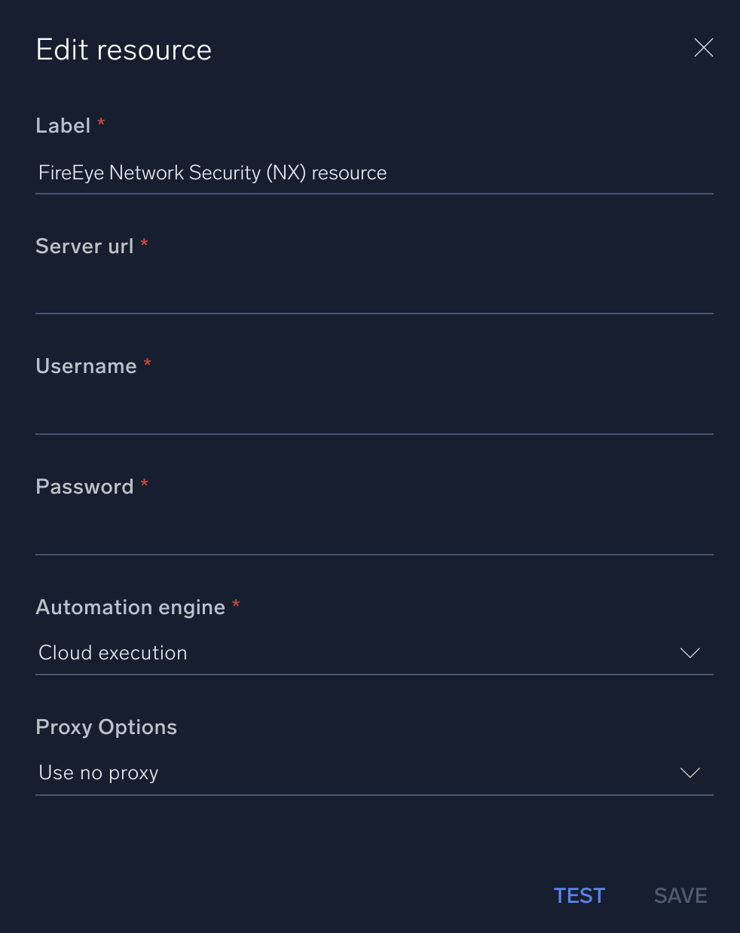This screenshot has height=933, width=740.
Task: Close the Edit resource dialog
Action: [x=703, y=47]
